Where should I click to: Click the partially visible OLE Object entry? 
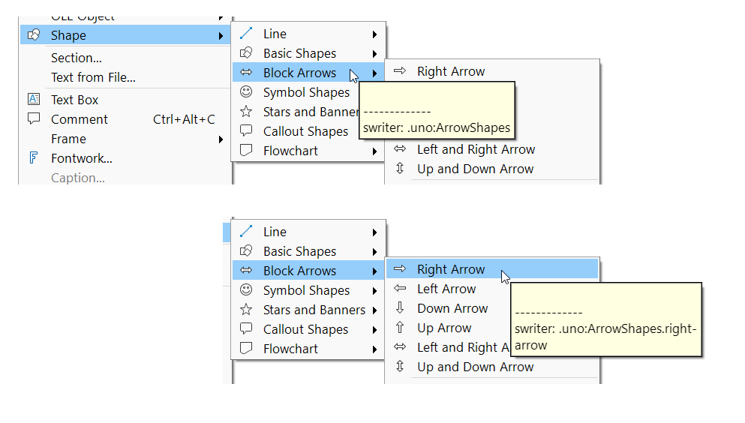point(83,16)
